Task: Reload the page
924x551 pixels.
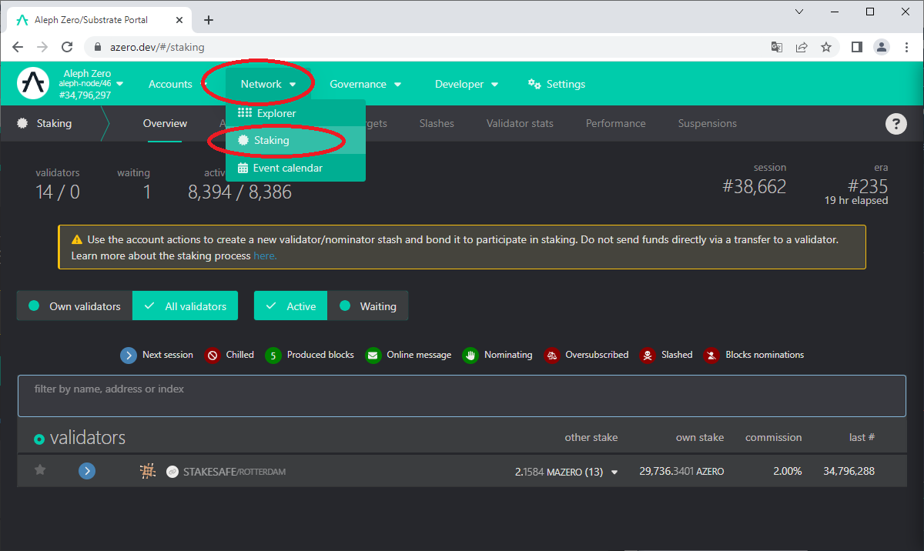Action: point(67,47)
